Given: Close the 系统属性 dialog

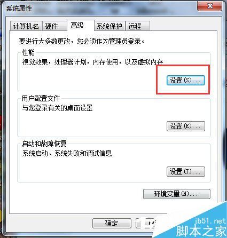Looking at the screenshot, I should point(210,6).
